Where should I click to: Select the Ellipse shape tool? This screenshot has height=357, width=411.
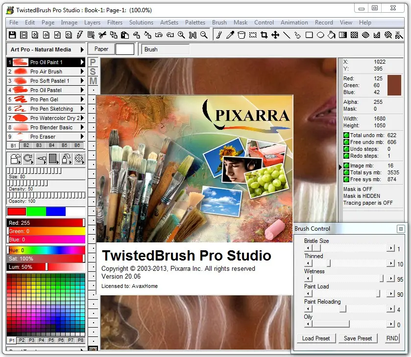tap(320, 35)
